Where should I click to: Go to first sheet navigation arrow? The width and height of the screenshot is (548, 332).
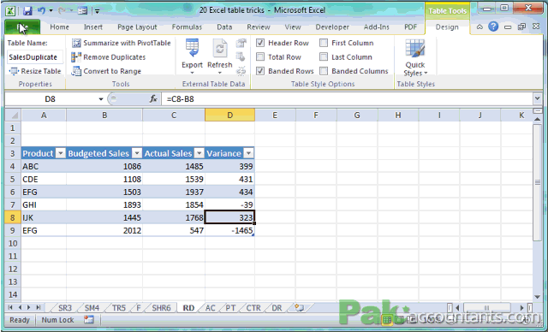(10, 307)
